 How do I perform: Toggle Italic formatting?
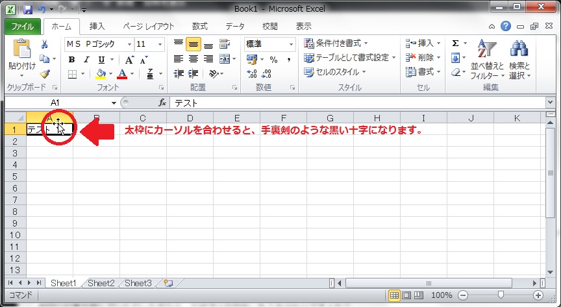coord(86,60)
